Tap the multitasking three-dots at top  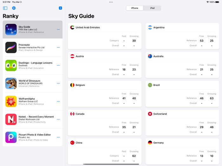coord(111,2)
